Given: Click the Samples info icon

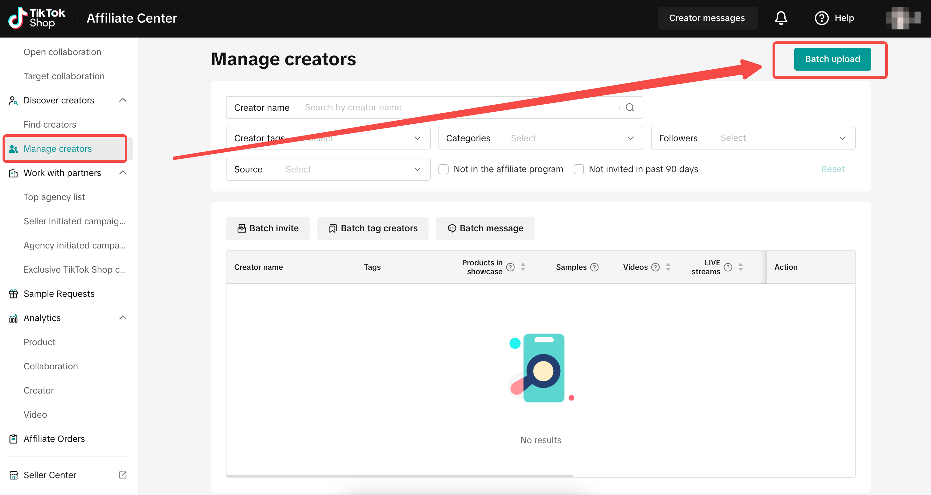Looking at the screenshot, I should pos(594,267).
